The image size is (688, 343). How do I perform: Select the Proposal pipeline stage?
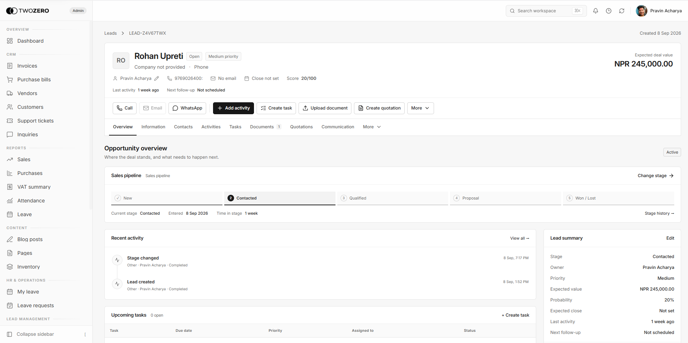click(505, 198)
